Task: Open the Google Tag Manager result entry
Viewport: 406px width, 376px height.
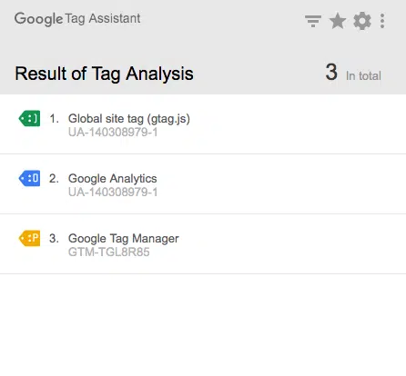Action: 203,244
